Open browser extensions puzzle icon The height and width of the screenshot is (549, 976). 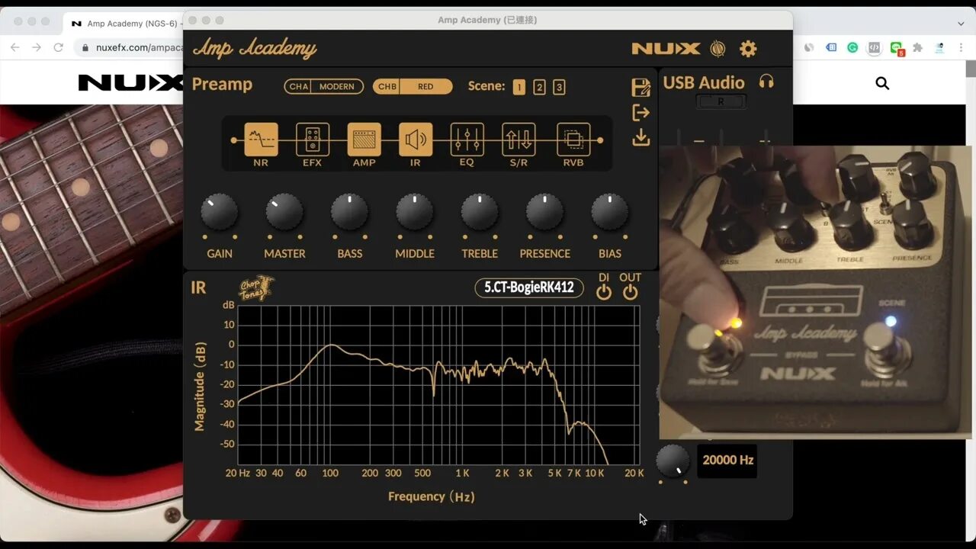(x=918, y=47)
